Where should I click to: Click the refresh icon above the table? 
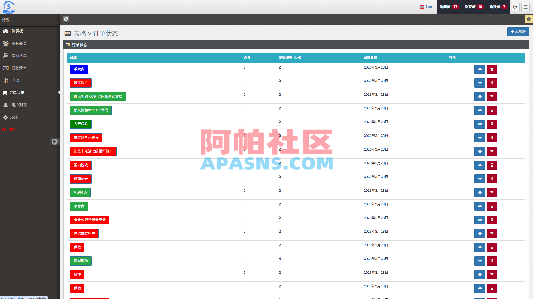click(x=66, y=19)
